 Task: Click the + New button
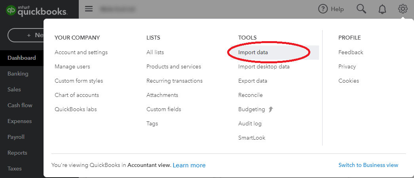click(26, 35)
